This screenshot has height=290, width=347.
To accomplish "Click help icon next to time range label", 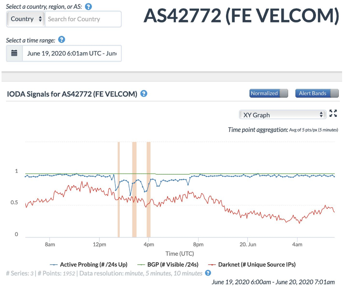I will click(x=62, y=40).
